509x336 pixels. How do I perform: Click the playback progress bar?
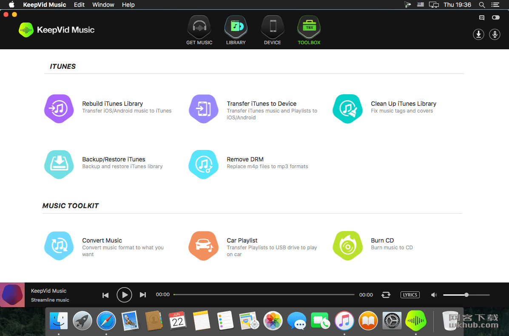pyautogui.click(x=264, y=294)
